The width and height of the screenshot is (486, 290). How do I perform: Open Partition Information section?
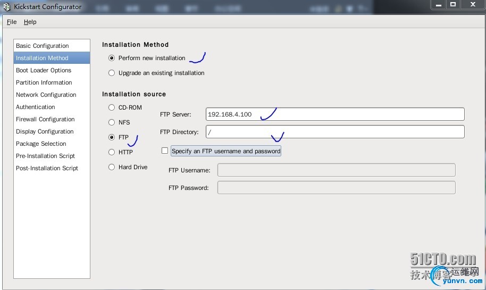(x=52, y=82)
